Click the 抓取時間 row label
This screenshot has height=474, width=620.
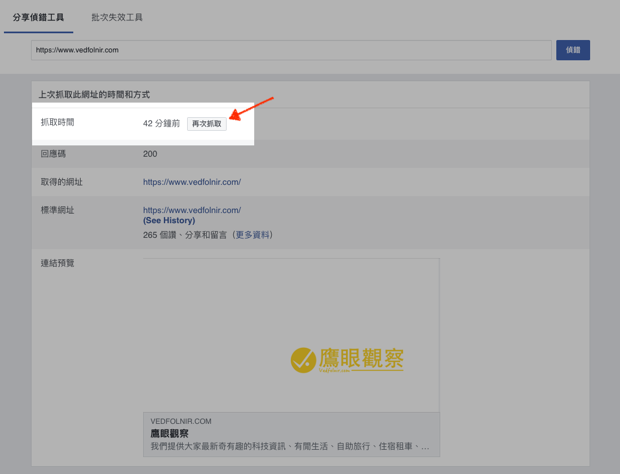pyautogui.click(x=57, y=122)
